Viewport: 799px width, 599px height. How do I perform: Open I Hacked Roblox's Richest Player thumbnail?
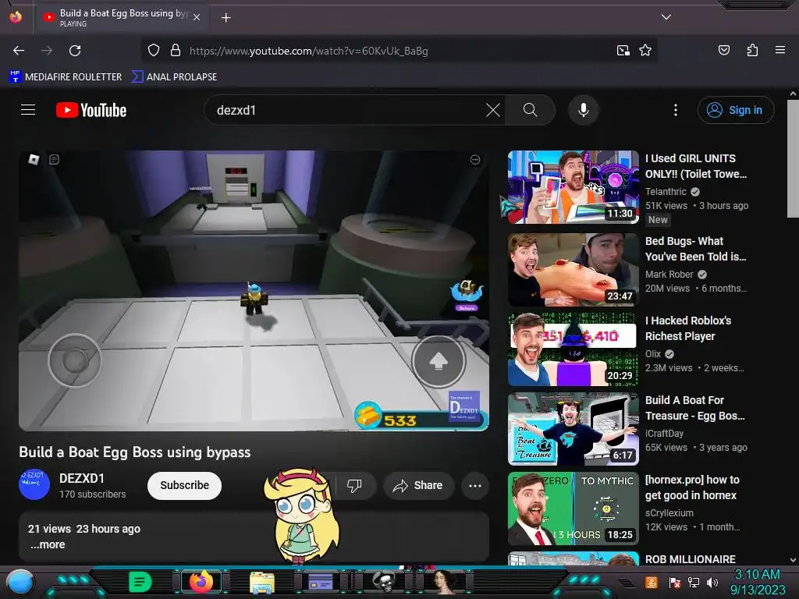(x=574, y=349)
